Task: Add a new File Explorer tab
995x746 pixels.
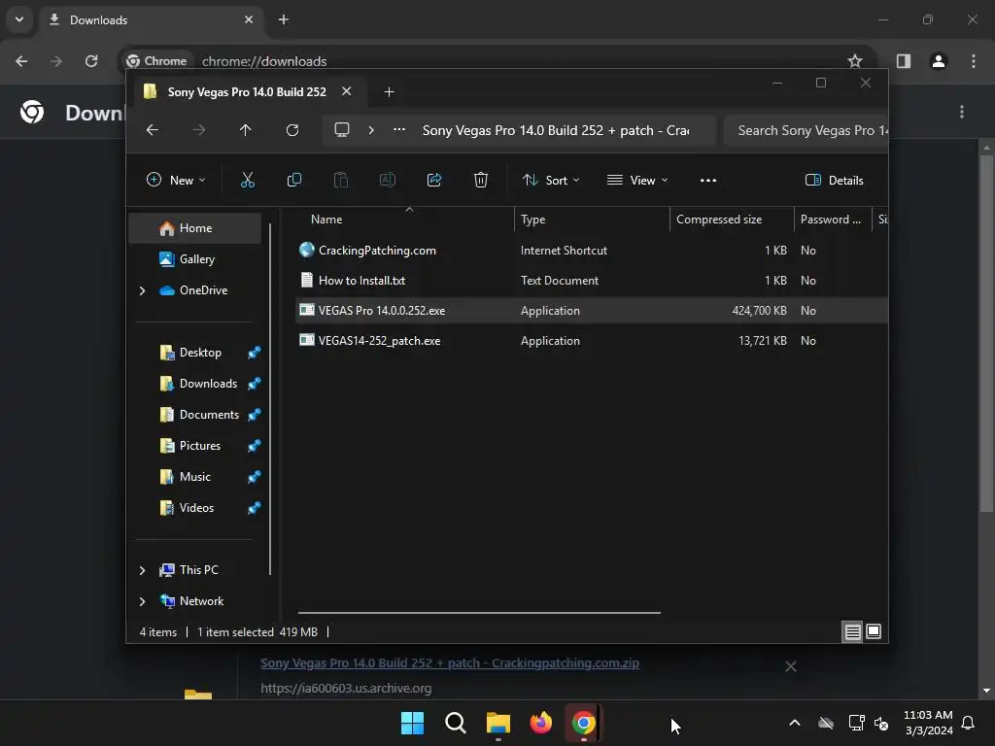Action: [x=389, y=92]
